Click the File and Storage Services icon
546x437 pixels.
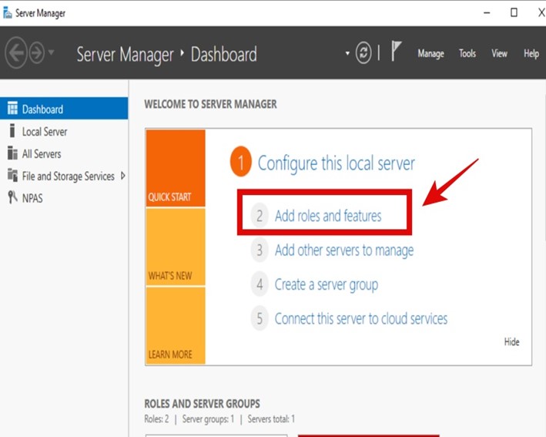[x=12, y=175]
